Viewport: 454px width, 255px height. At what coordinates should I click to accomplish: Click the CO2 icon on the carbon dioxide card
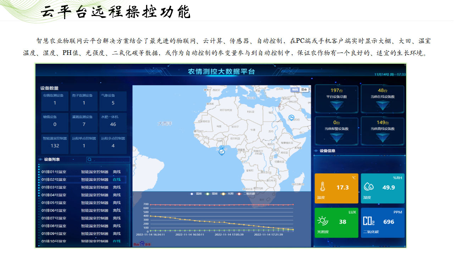click(x=369, y=221)
